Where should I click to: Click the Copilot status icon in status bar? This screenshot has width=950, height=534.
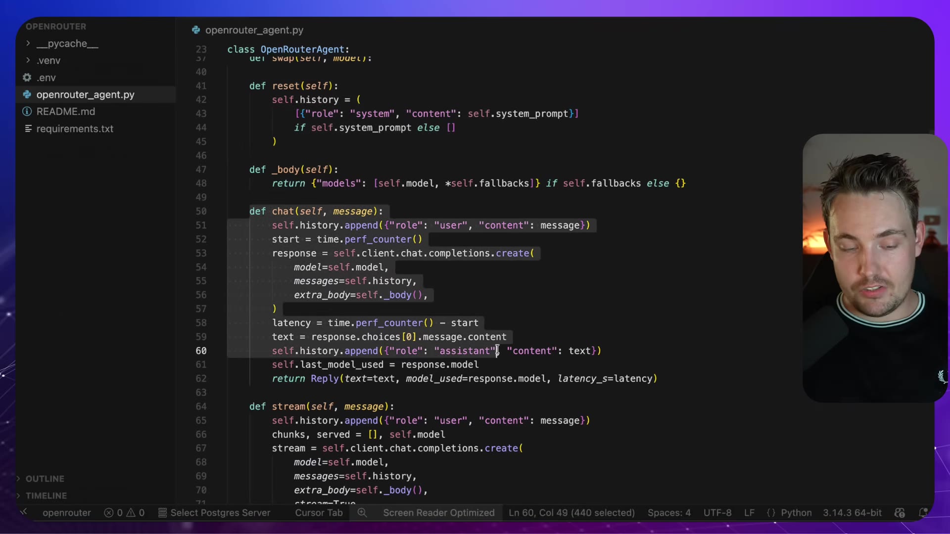[900, 513]
